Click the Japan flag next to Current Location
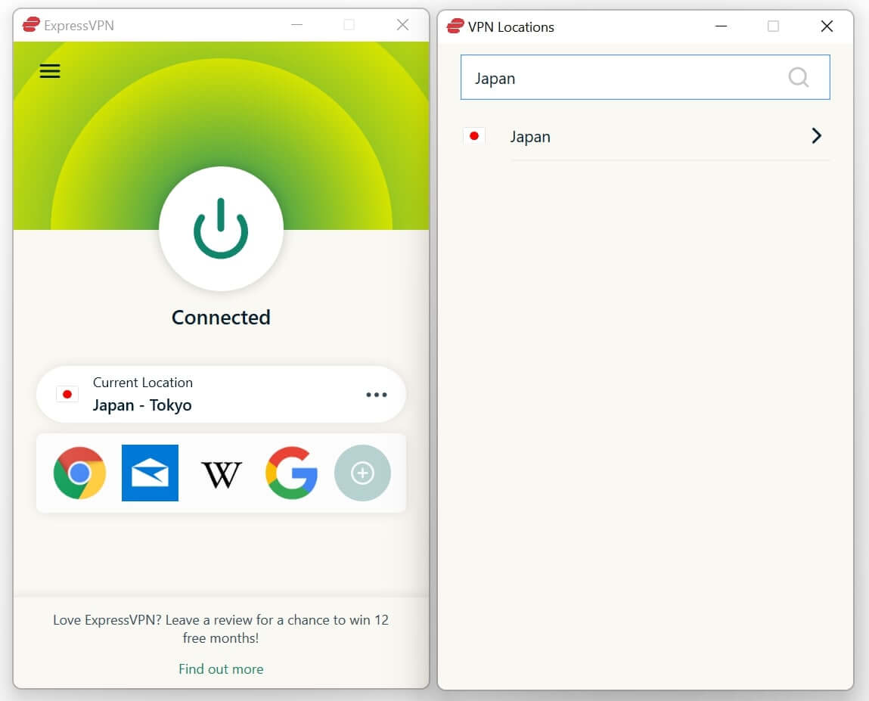The image size is (869, 701). (67, 394)
